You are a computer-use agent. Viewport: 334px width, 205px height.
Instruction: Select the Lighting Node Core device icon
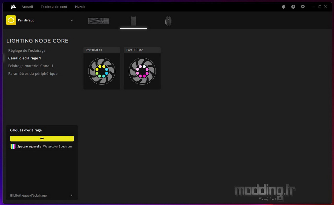tap(133, 21)
